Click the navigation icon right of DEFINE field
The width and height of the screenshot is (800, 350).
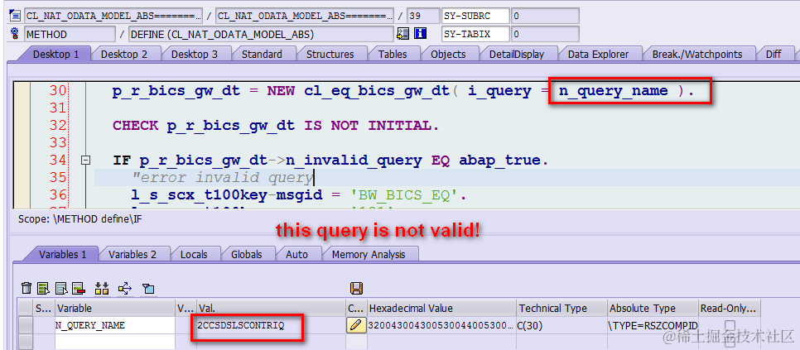[403, 34]
